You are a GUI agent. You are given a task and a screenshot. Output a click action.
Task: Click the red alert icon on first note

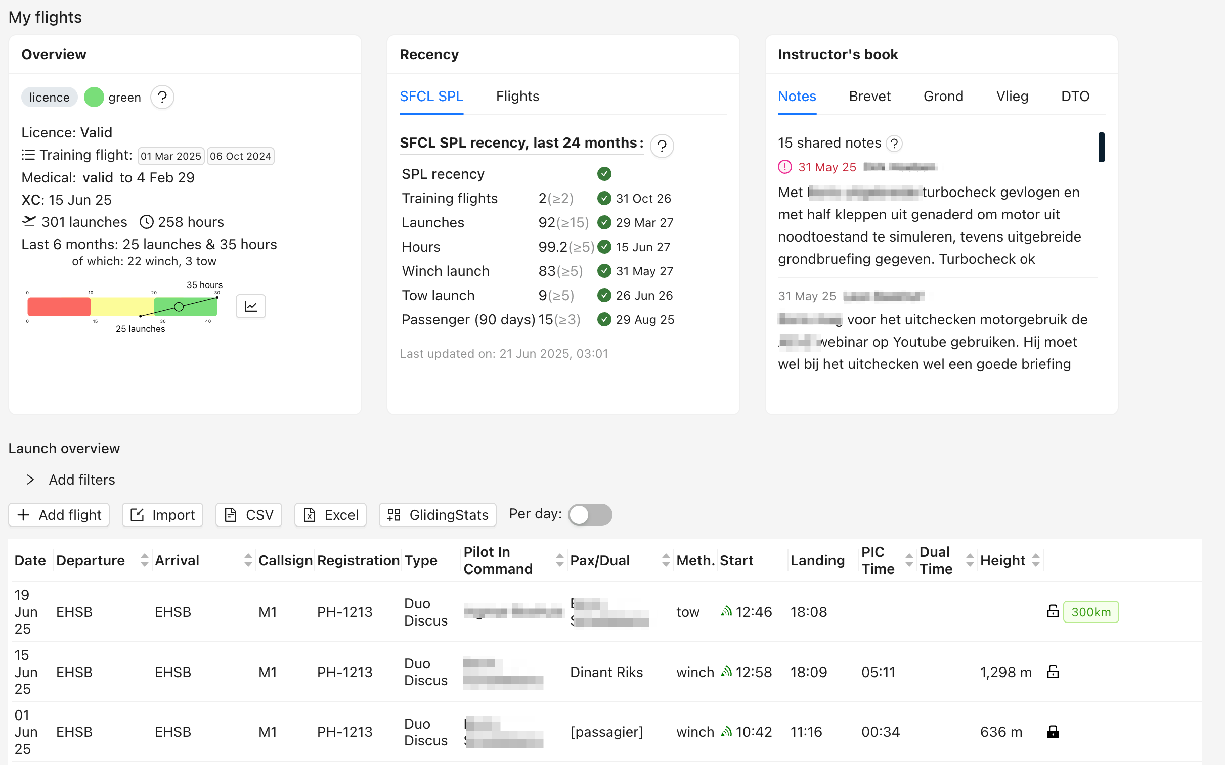[x=784, y=167]
